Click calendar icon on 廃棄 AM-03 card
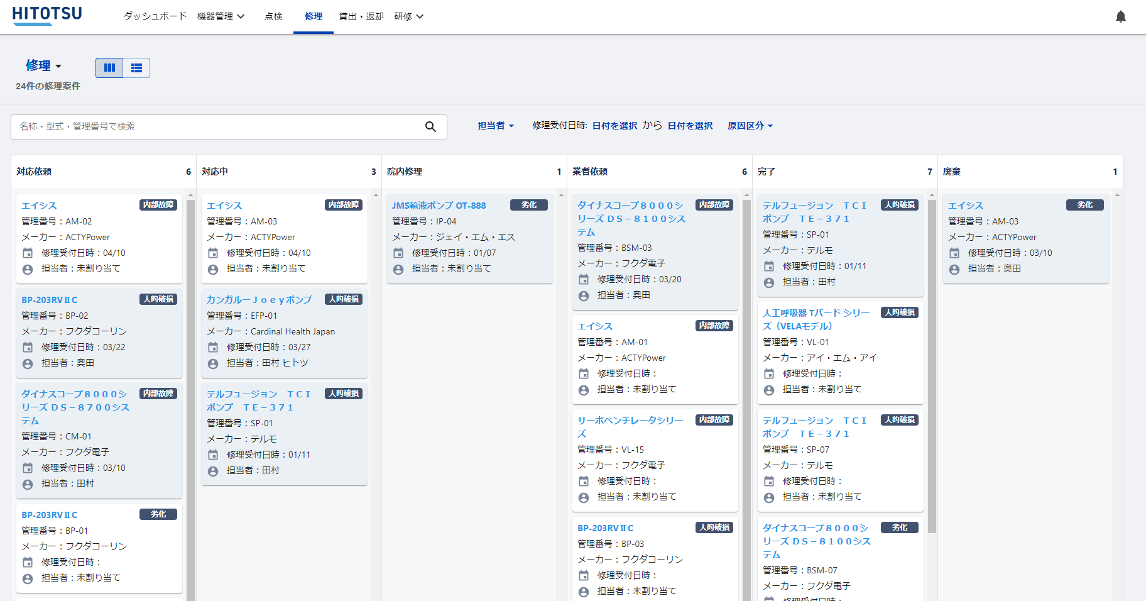 [x=954, y=253]
